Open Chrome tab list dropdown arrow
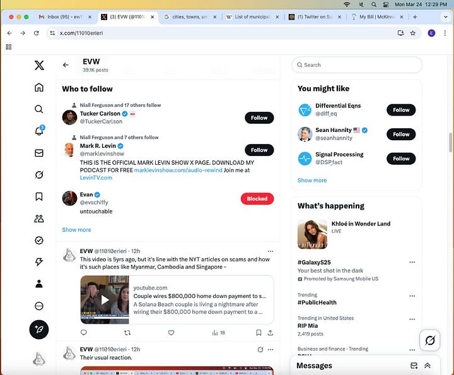The image size is (454, 375). (x=446, y=17)
